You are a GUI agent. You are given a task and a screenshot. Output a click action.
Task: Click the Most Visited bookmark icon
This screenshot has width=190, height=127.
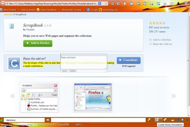tap(1, 10)
